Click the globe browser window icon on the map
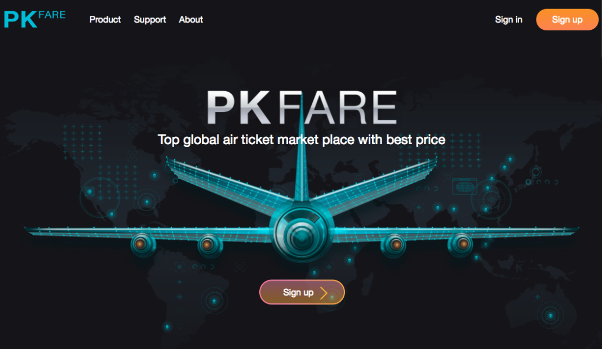602x349 pixels. pos(464,186)
